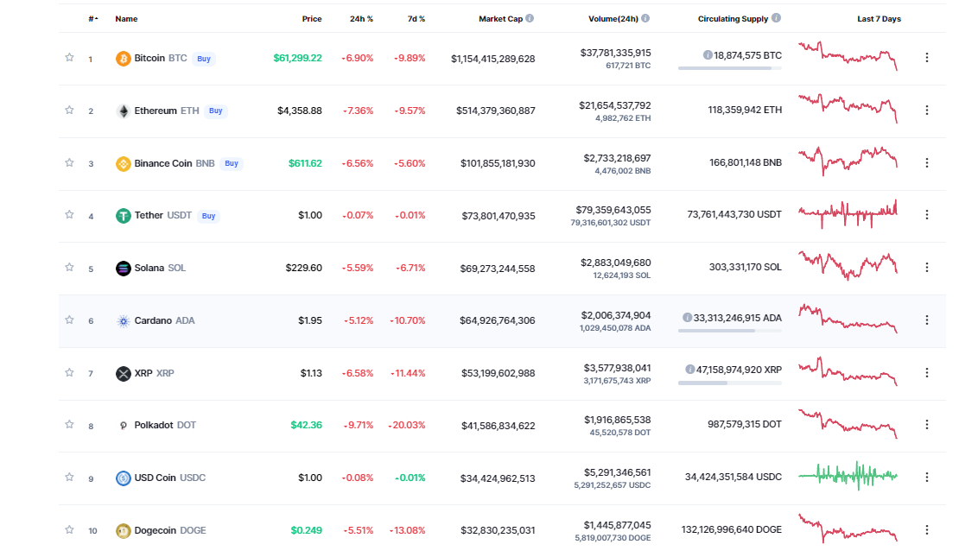Add Solana to watchlist with star
Viewport: 978px width, 557px height.
(69, 268)
